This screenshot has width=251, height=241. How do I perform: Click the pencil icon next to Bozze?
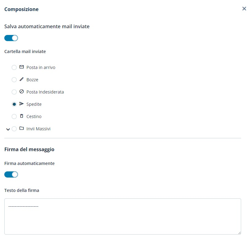click(22, 79)
